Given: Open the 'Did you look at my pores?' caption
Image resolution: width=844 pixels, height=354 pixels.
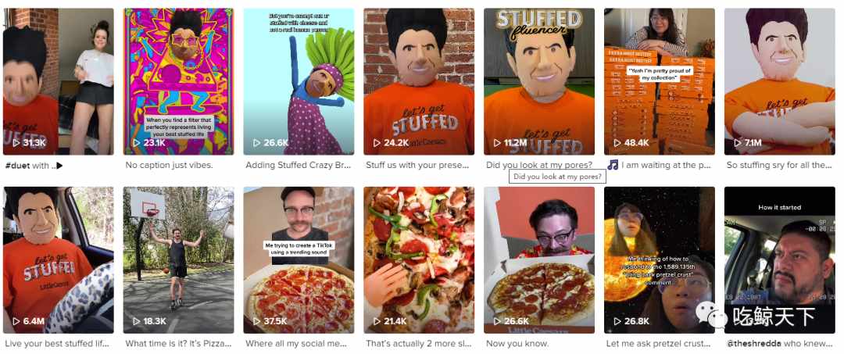Looking at the screenshot, I should click(x=539, y=165).
